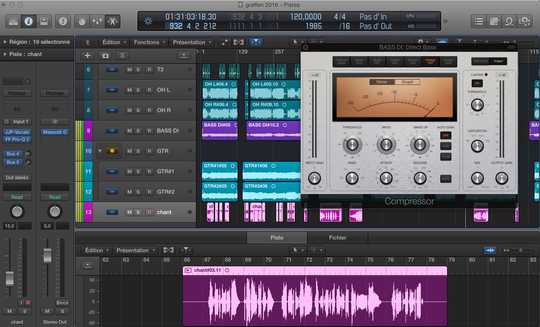
Task: Mute the OH L track
Action: click(x=129, y=90)
